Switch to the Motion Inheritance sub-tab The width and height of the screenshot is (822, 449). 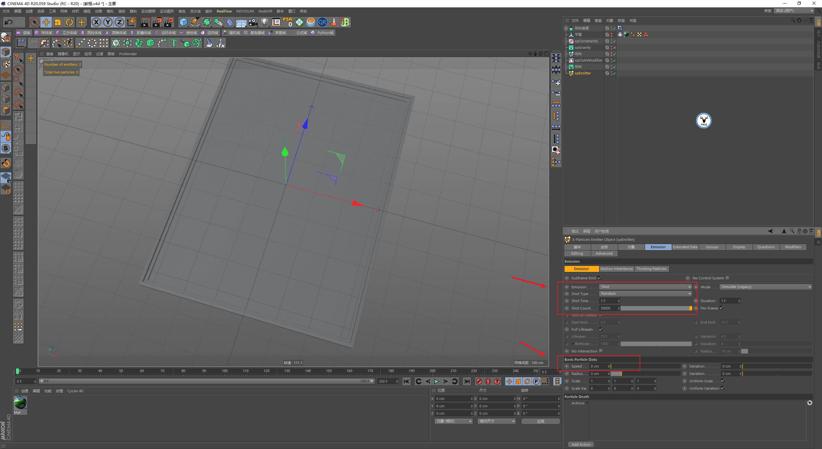(616, 269)
